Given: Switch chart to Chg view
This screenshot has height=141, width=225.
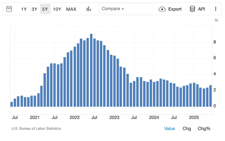Looking at the screenshot, I should (x=187, y=129).
